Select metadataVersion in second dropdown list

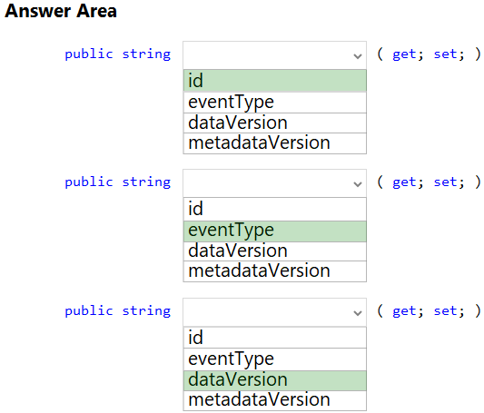point(275,271)
